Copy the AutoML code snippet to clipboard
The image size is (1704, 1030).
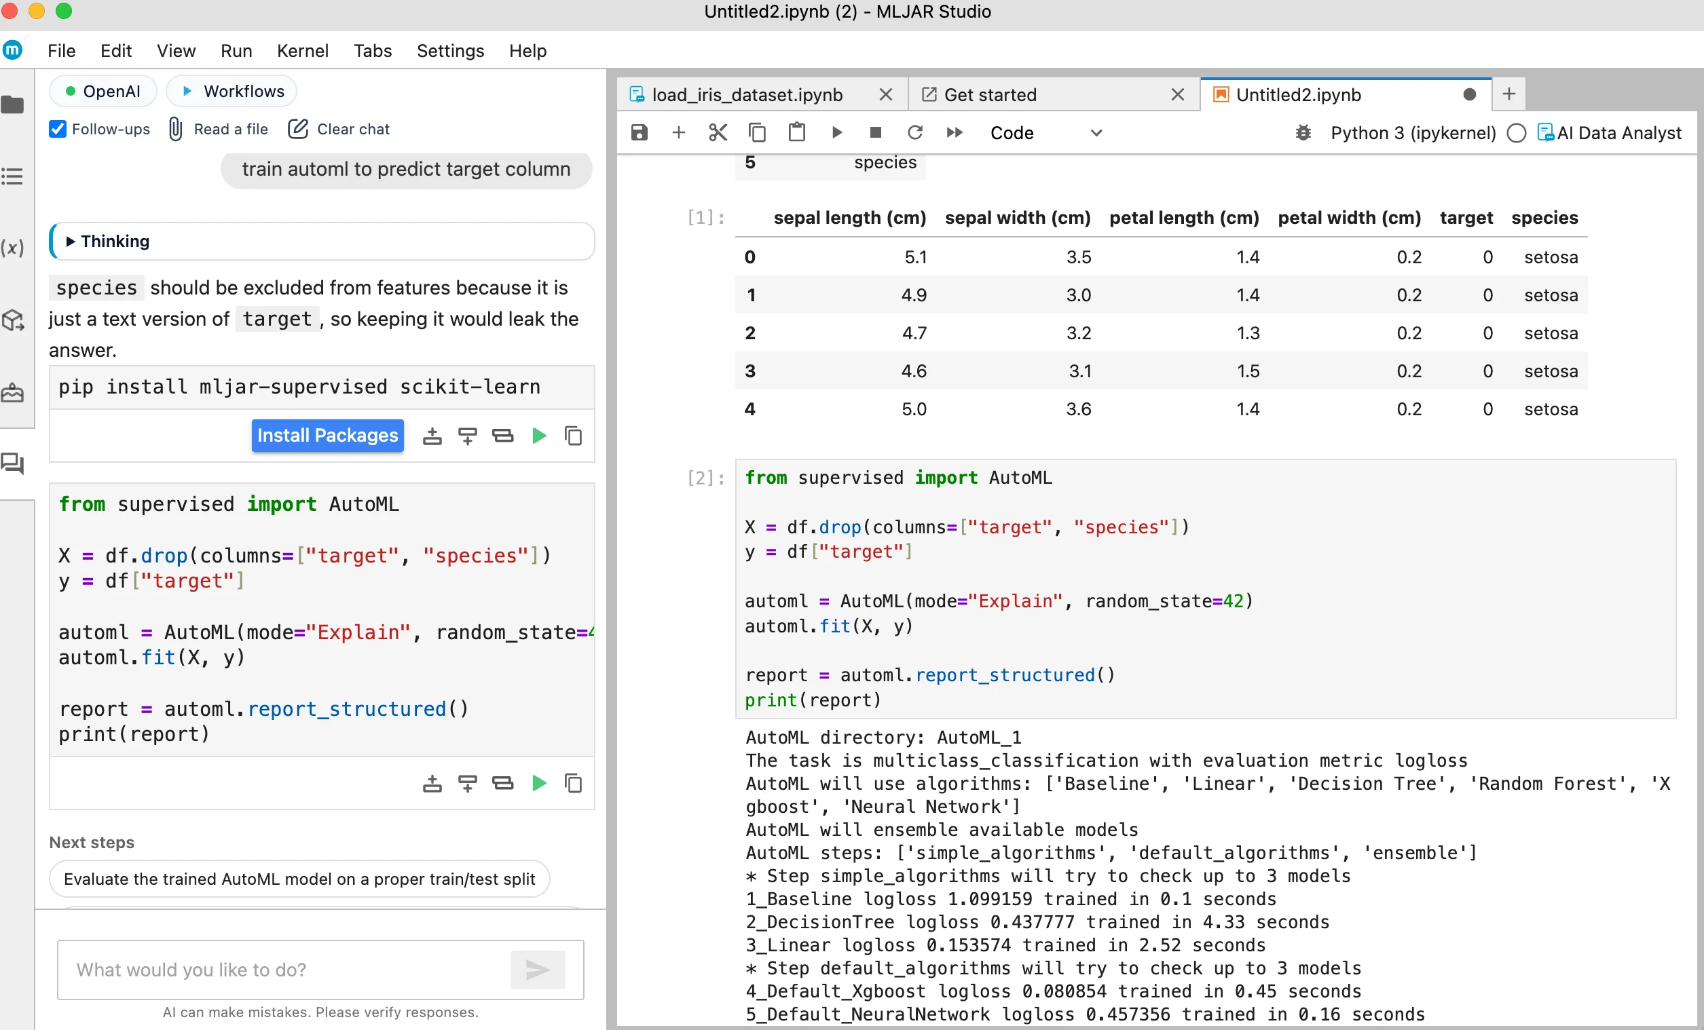pyautogui.click(x=573, y=784)
